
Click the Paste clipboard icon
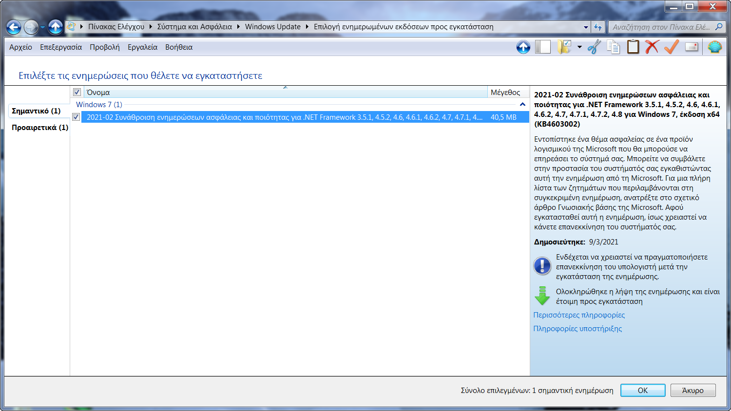(633, 47)
